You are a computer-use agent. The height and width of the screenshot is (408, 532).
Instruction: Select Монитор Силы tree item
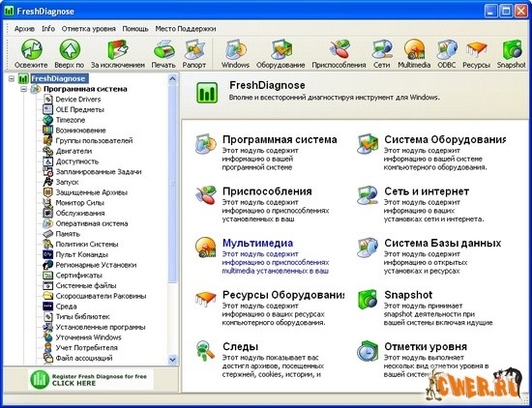pyautogui.click(x=79, y=203)
